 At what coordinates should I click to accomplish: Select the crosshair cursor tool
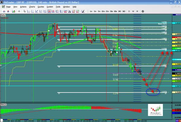19,11
